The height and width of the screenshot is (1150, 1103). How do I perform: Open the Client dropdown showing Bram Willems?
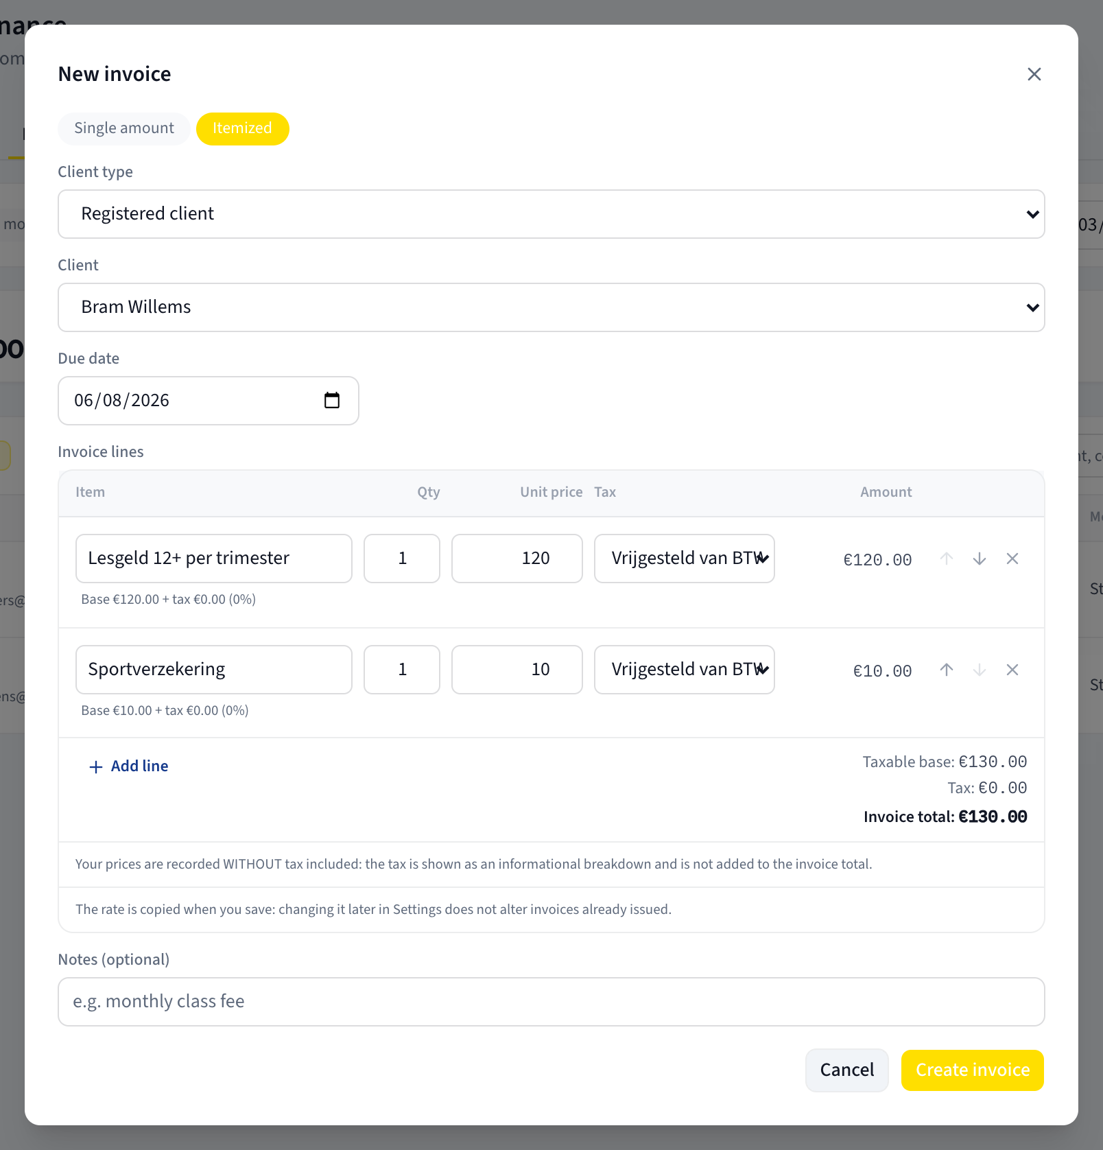click(551, 307)
